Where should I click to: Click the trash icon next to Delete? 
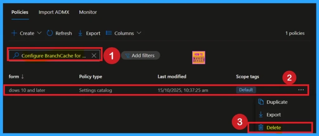coord(261,128)
